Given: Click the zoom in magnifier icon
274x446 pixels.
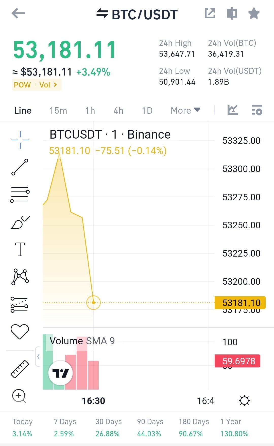Looking at the screenshot, I should tap(19, 396).
